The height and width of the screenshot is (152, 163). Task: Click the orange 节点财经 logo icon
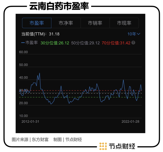point(103,146)
